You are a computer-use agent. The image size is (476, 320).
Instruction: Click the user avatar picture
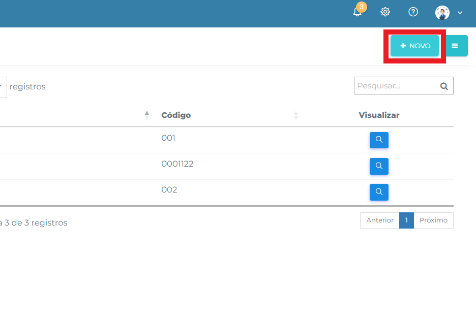tap(442, 13)
